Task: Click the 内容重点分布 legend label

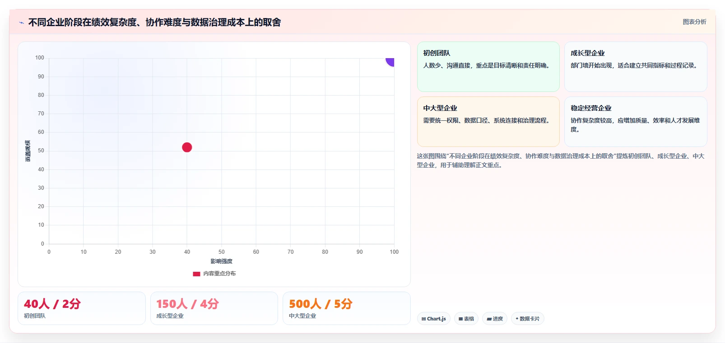Action: (x=219, y=274)
